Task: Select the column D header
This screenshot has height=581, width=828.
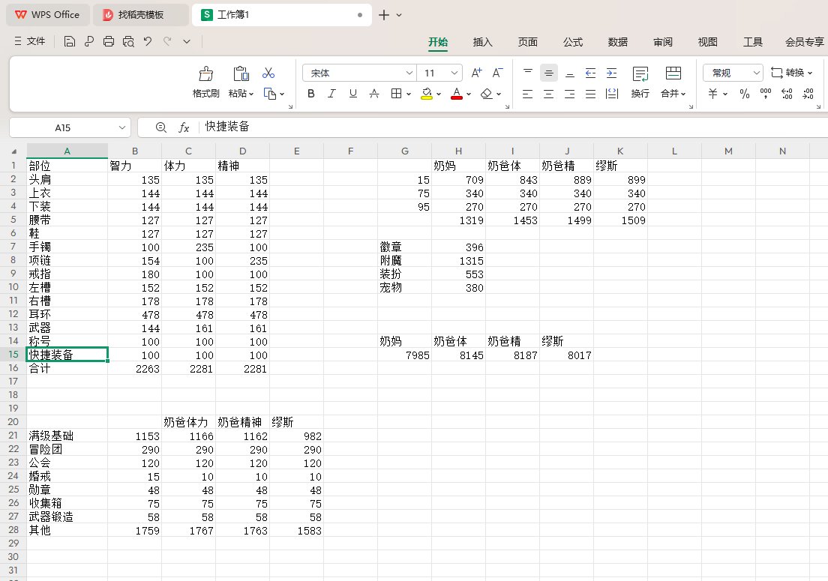Action: 242,151
